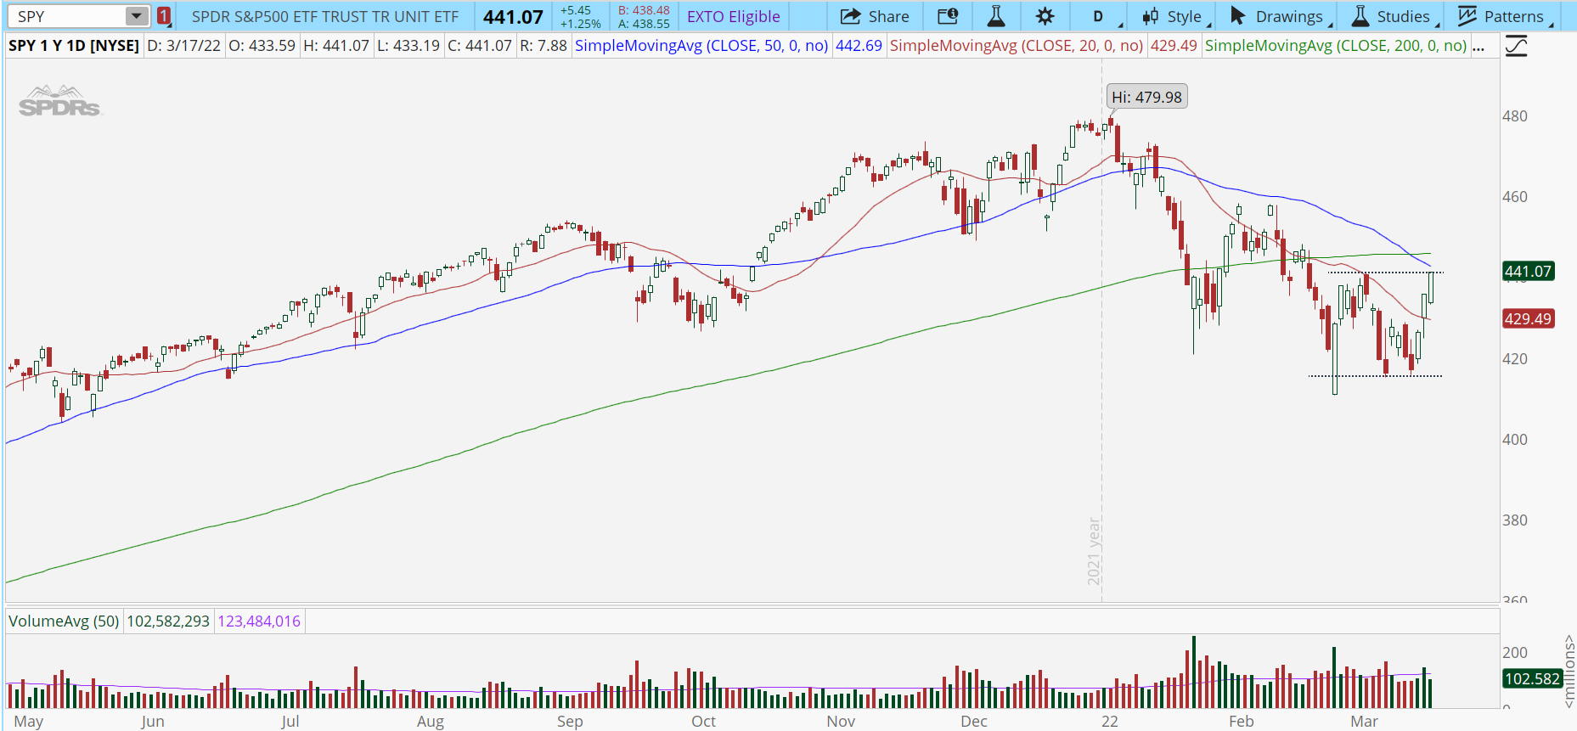The image size is (1577, 731).
Task: Click the C: 441.07 close value
Action: 480,46
